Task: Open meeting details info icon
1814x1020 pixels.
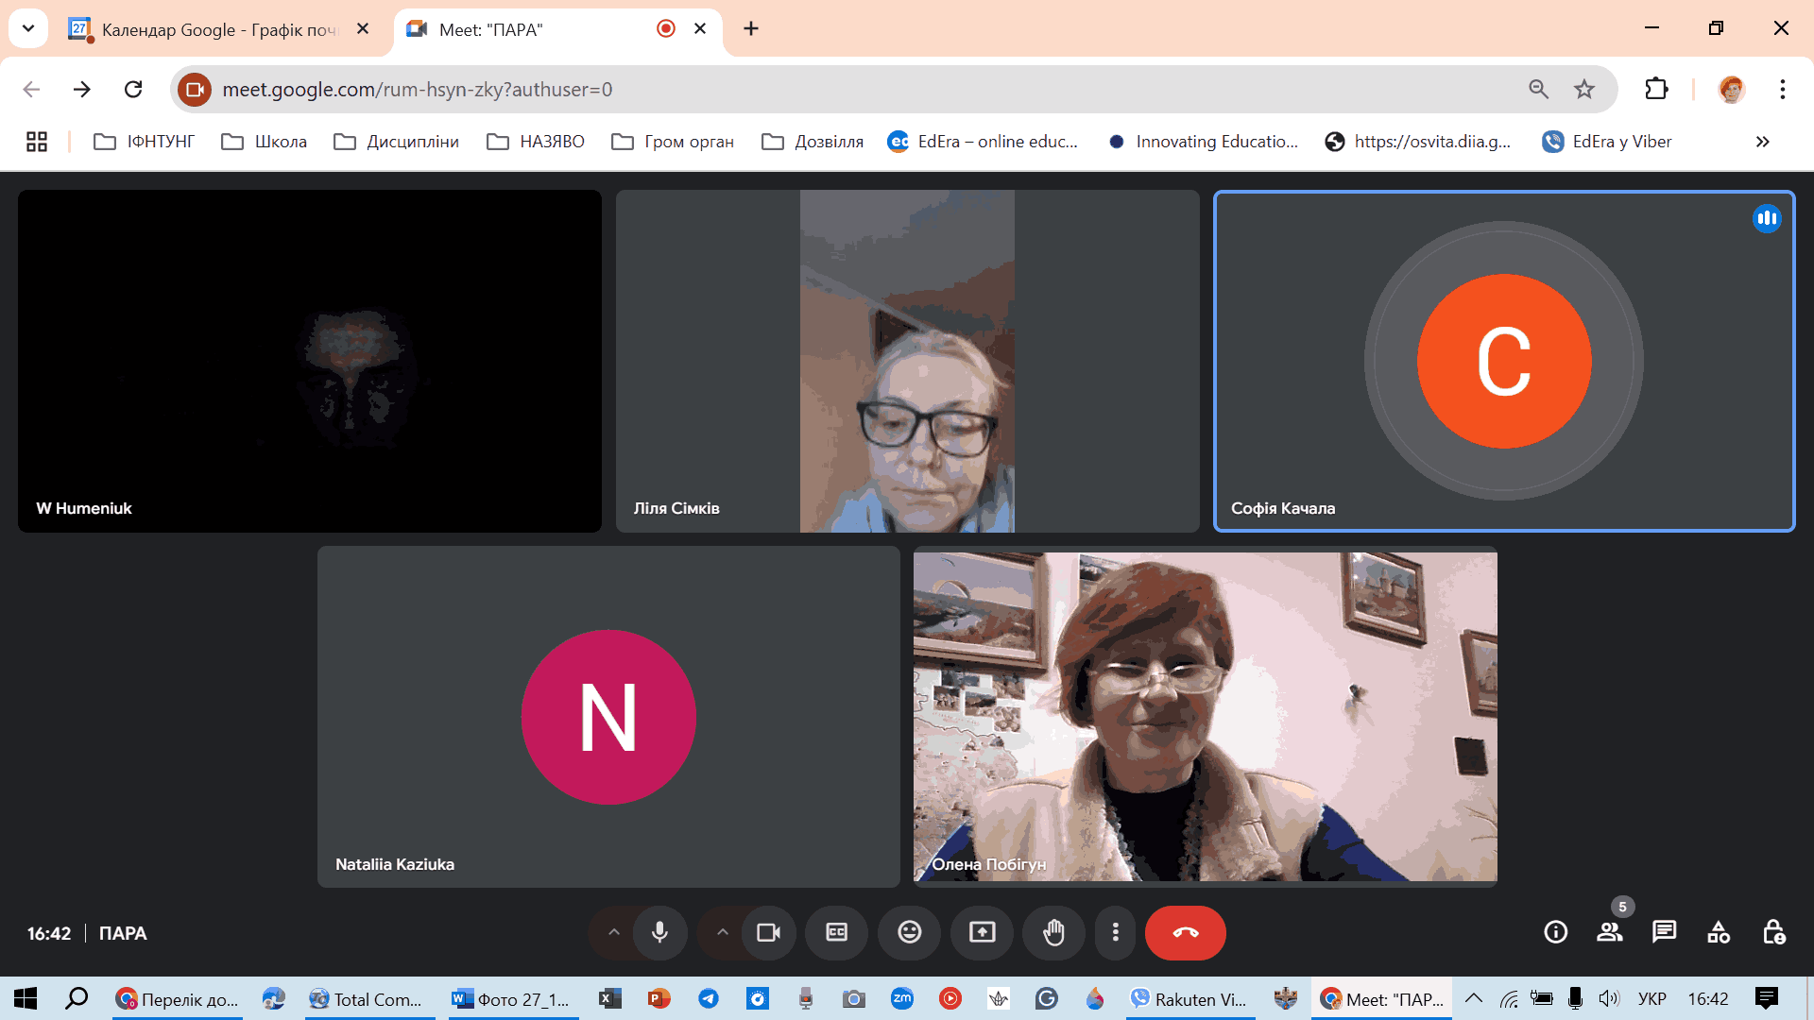Action: (1555, 933)
